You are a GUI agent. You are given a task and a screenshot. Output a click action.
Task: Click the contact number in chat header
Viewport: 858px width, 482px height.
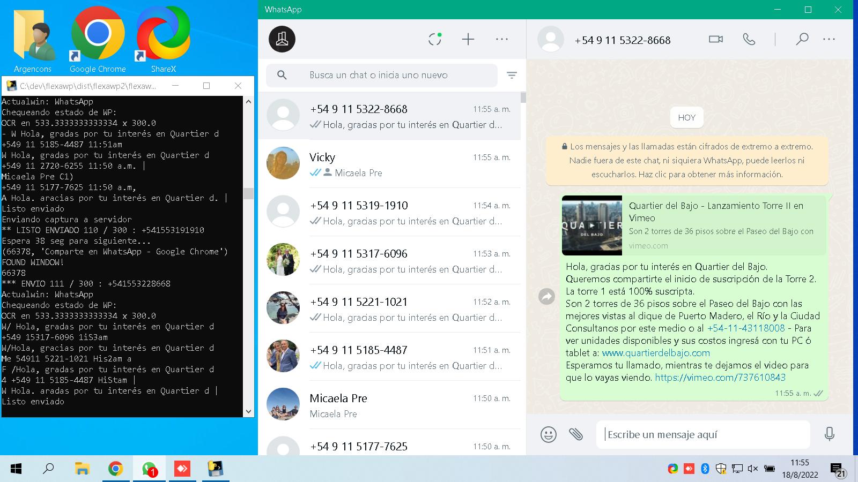click(623, 40)
